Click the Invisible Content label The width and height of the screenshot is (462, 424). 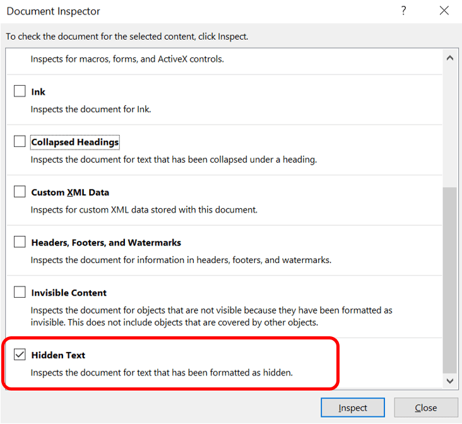tap(69, 293)
